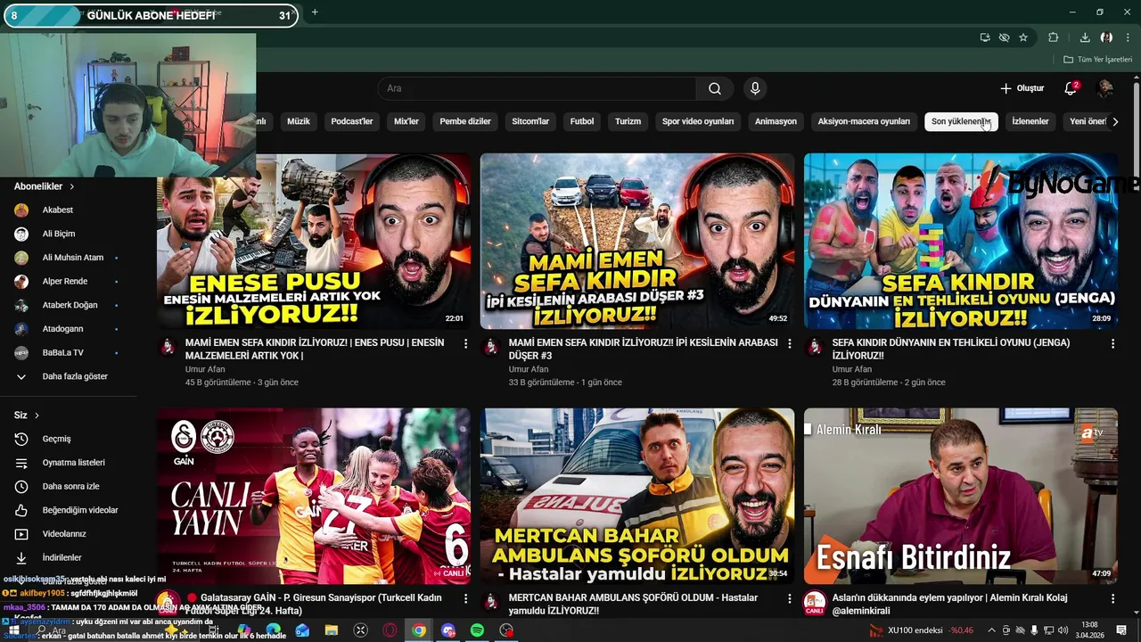Open İndirilenler downloads icon
Screen dimensions: 1141x642
pyautogui.click(x=21, y=557)
